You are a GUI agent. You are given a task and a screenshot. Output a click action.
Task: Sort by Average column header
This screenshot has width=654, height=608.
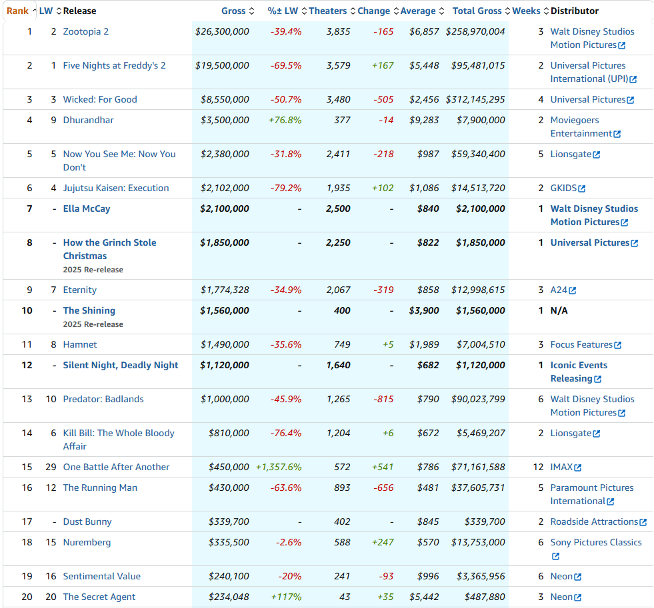click(x=417, y=11)
